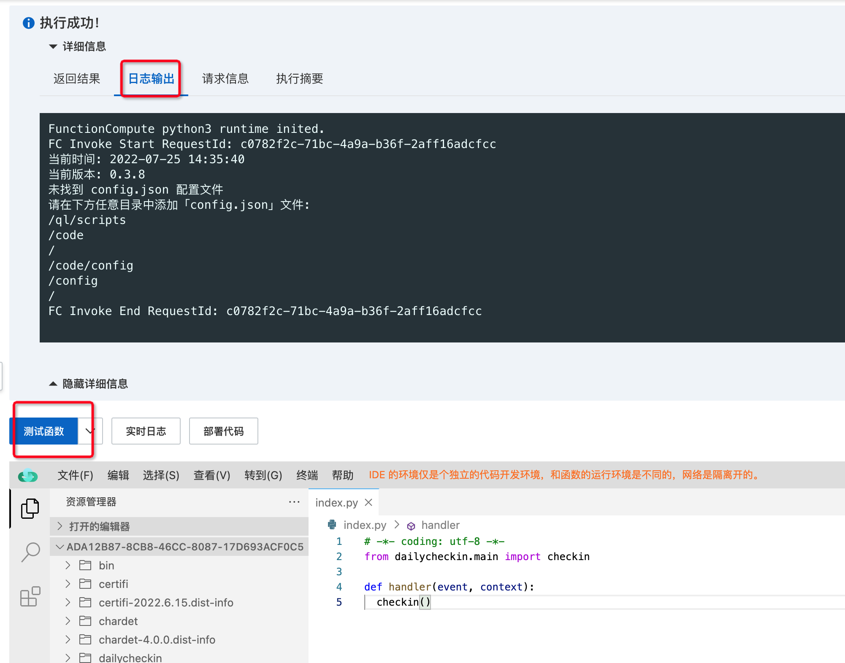Select the Explorer files icon in activity bar
Image resolution: width=845 pixels, height=663 pixels.
pyautogui.click(x=30, y=509)
